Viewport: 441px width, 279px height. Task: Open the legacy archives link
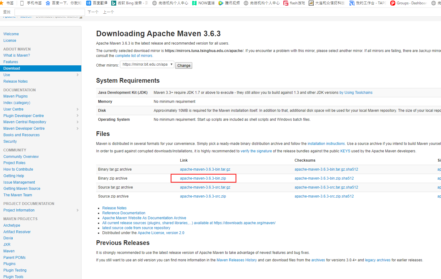378,260
